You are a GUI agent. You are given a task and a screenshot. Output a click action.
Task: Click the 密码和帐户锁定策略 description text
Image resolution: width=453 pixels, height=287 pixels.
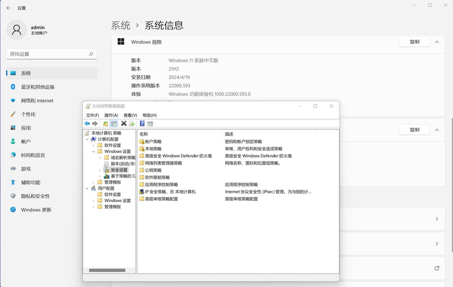coord(243,141)
